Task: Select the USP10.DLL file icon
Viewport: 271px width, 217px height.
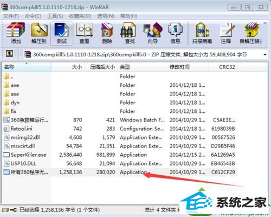Action: point(7,163)
